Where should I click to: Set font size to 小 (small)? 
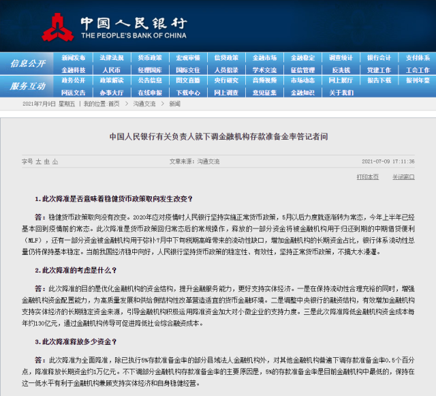click(55, 162)
